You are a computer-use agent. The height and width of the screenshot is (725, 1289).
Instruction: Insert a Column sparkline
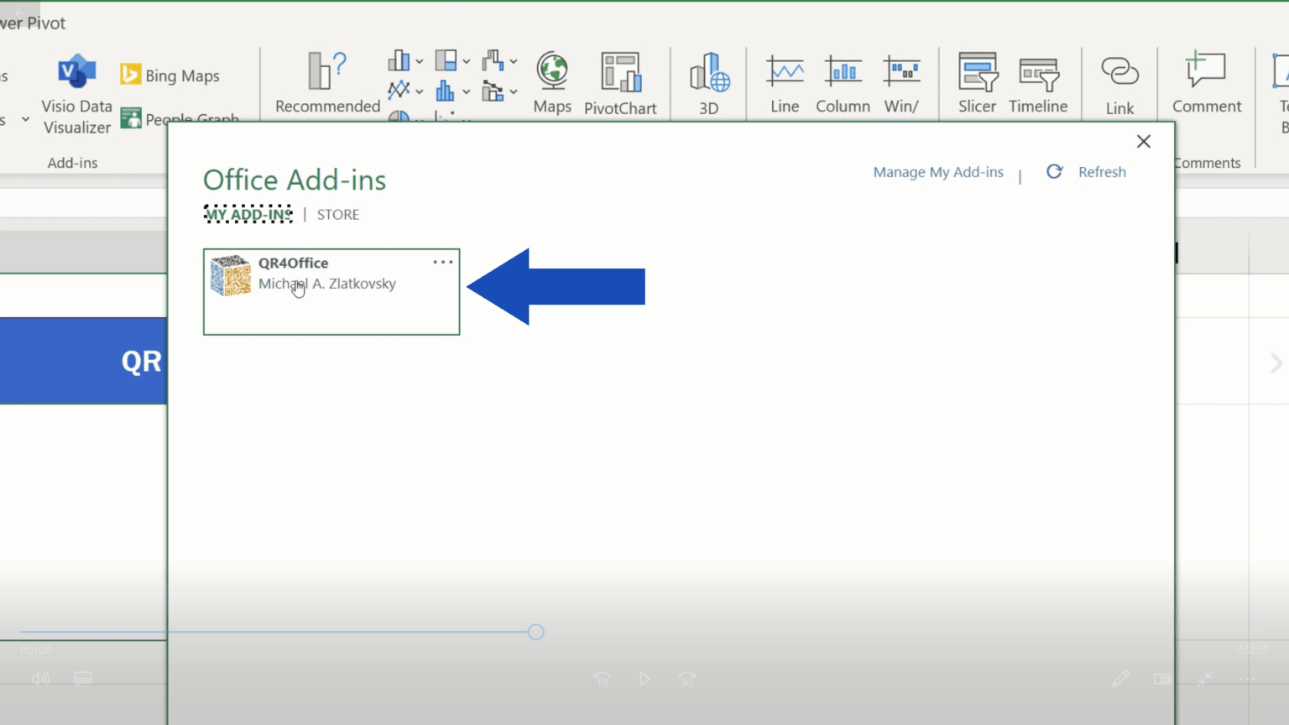pos(843,82)
